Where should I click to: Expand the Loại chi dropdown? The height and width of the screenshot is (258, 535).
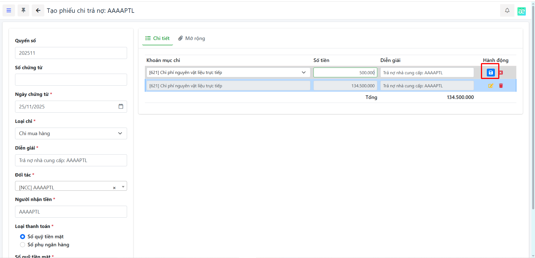tap(71, 133)
